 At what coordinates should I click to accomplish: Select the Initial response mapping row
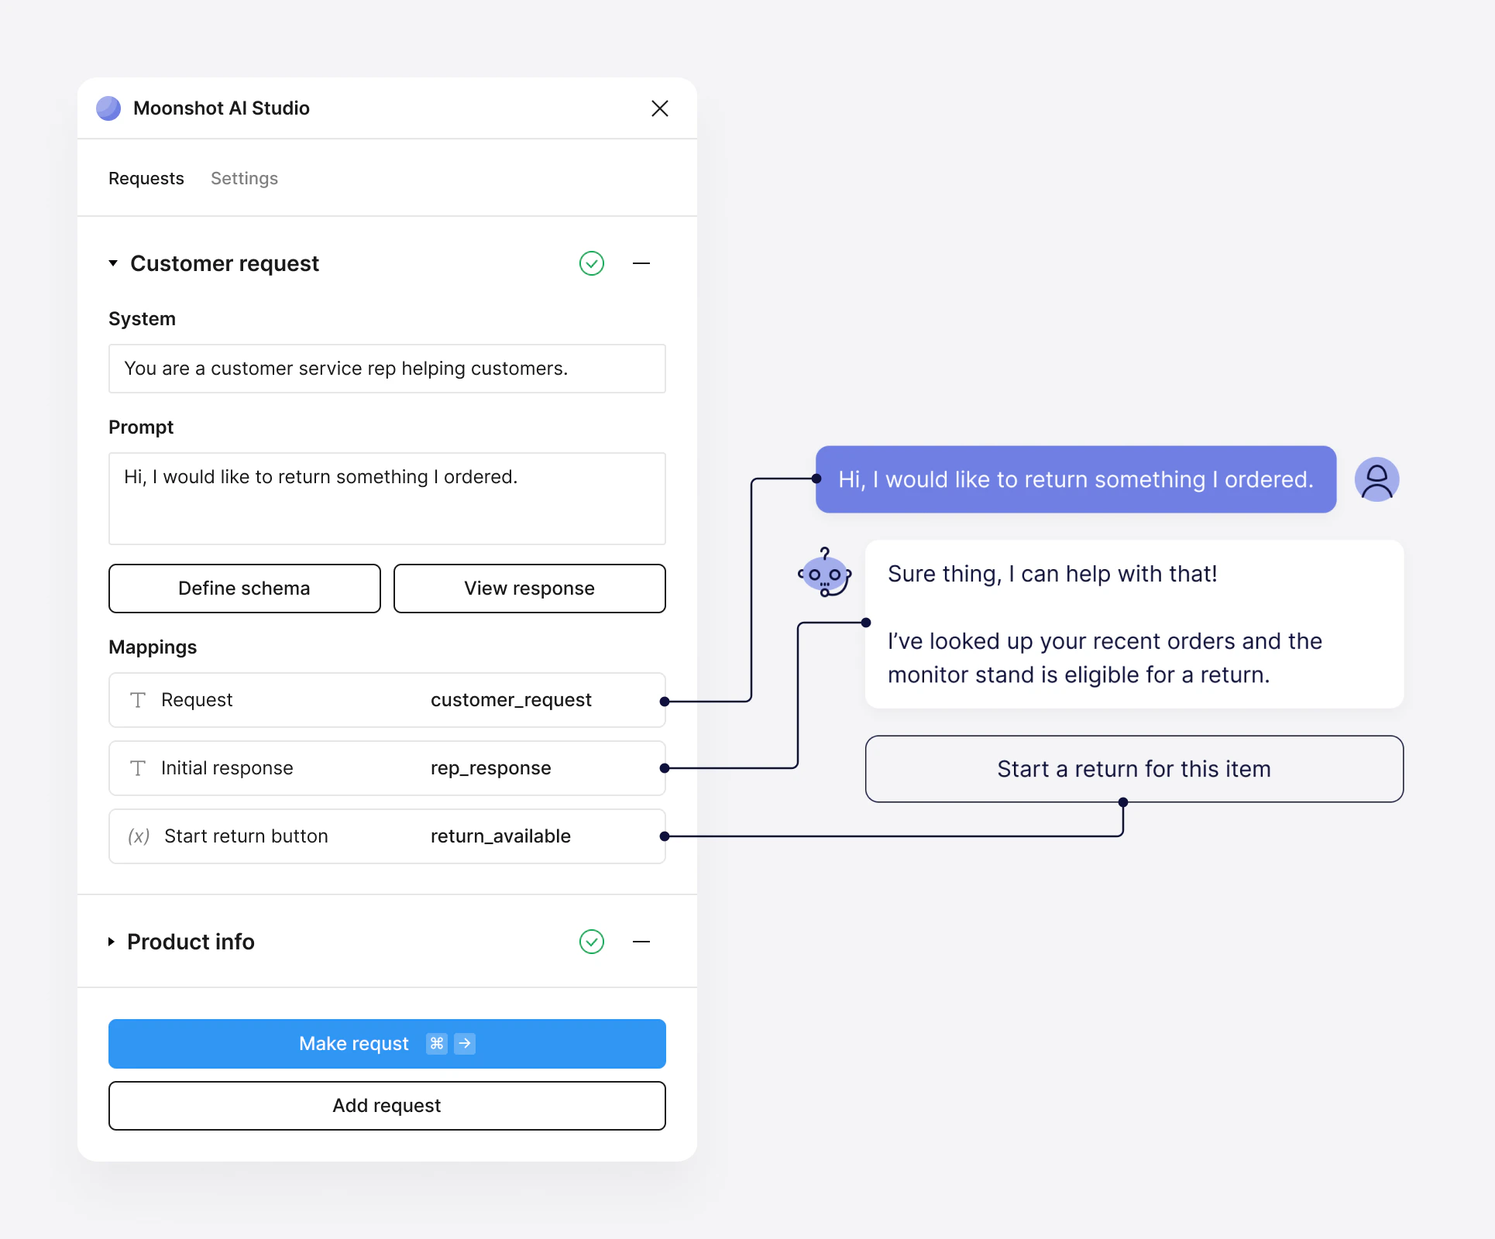(387, 768)
